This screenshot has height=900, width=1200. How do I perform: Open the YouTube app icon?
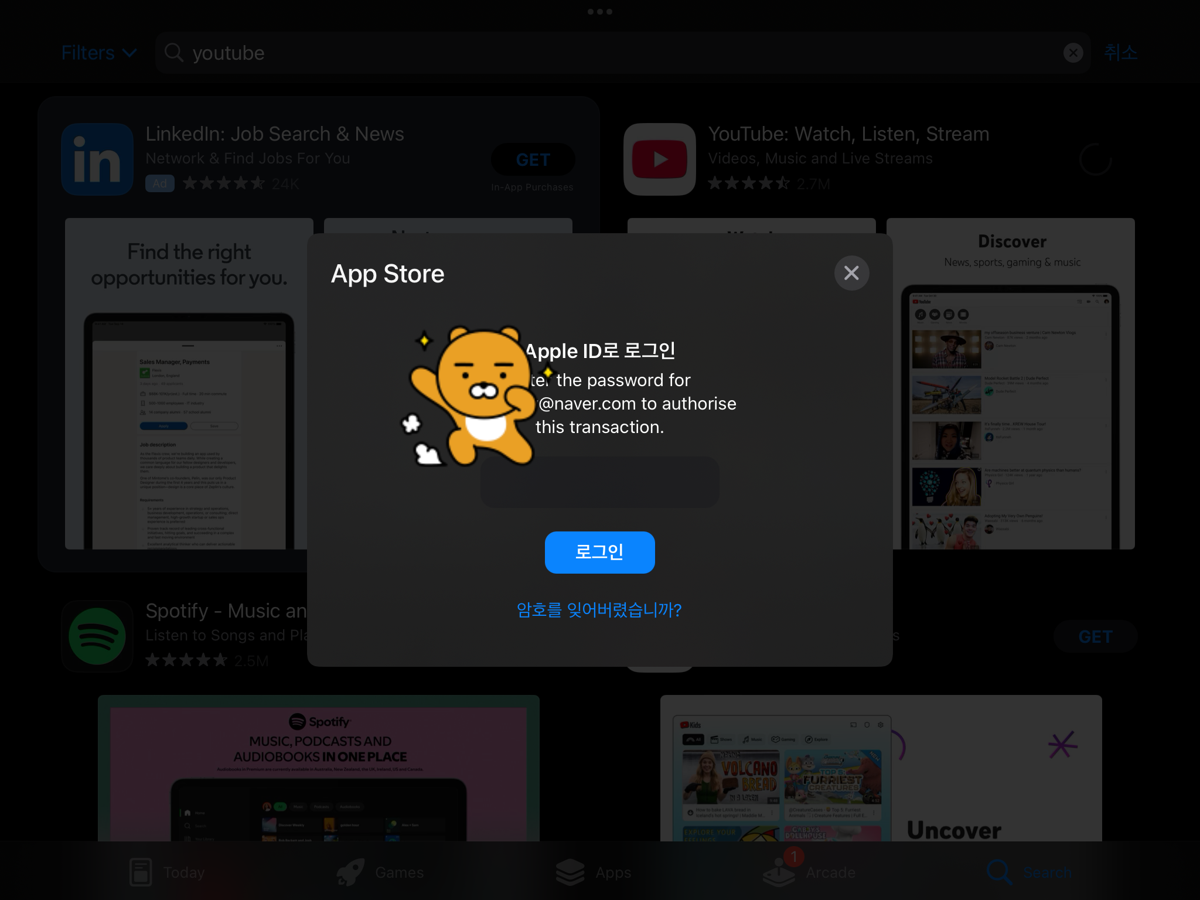[x=659, y=159]
